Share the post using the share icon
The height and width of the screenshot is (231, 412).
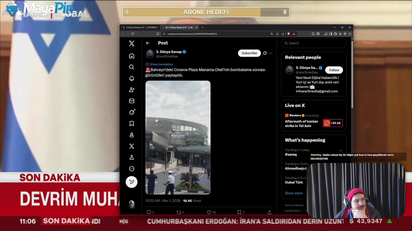click(x=269, y=212)
